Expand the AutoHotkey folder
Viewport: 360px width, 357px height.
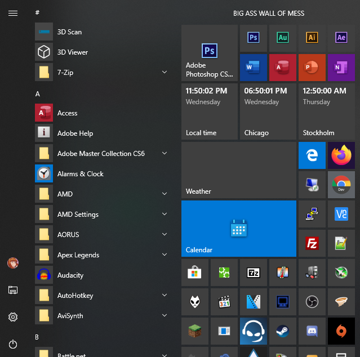(165, 295)
